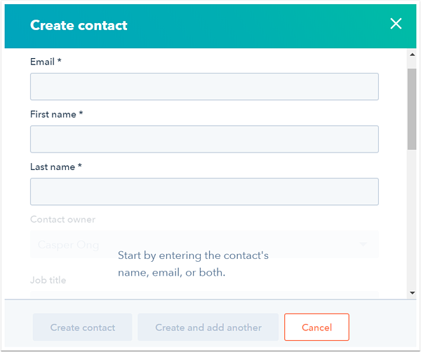
Task: Click the First name label text
Action: tap(56, 114)
